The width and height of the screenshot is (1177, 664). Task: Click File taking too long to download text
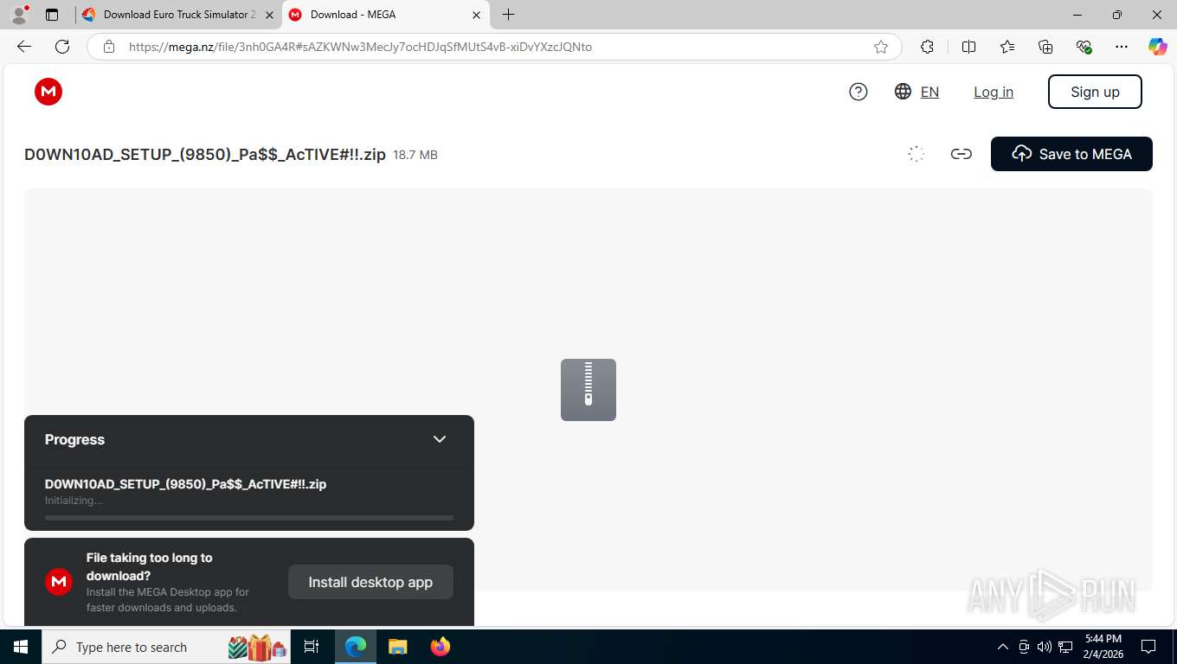click(x=150, y=566)
